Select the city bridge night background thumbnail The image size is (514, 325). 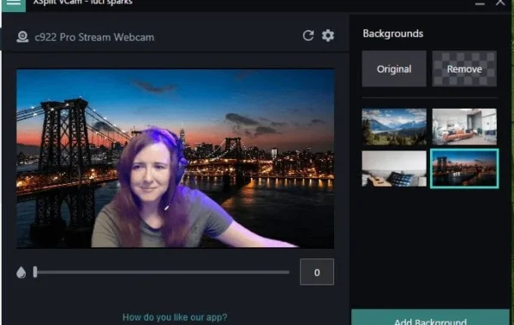(x=464, y=168)
